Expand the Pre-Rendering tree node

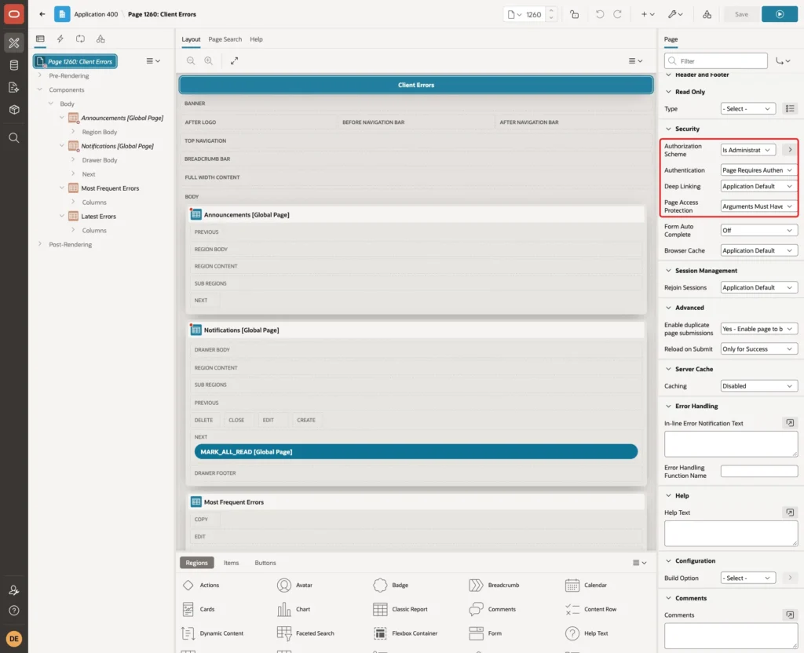(x=40, y=75)
